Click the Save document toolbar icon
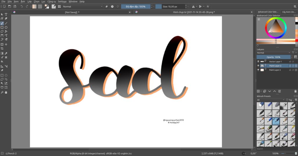 click(x=15, y=6)
